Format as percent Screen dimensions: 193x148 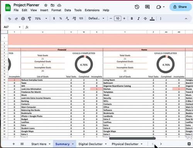[x=61, y=18]
